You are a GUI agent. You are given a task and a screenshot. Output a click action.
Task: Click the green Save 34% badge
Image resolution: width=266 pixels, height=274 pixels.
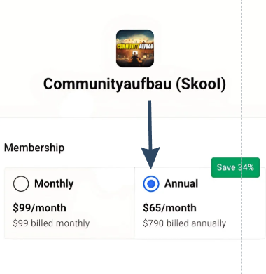(x=235, y=167)
